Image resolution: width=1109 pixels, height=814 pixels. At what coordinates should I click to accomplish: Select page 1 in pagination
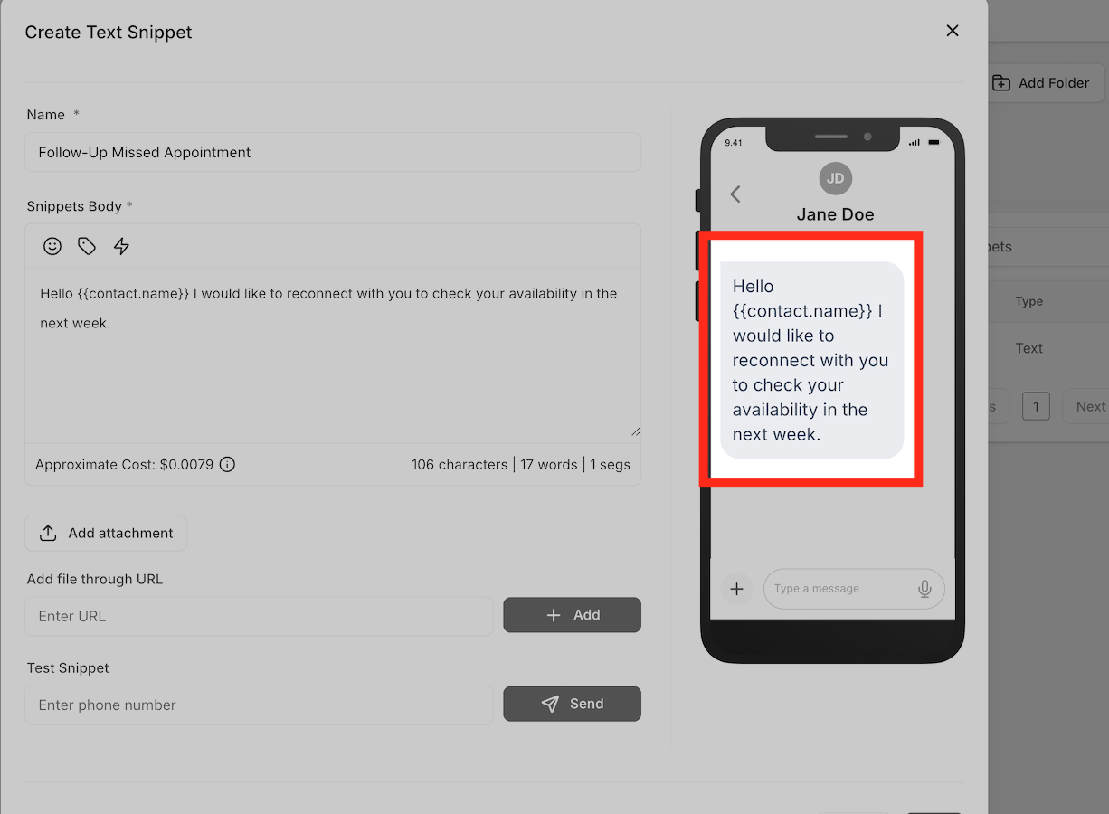pyautogui.click(x=1036, y=406)
